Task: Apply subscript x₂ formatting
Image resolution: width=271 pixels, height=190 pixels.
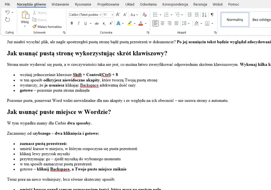Action: tap(104, 23)
